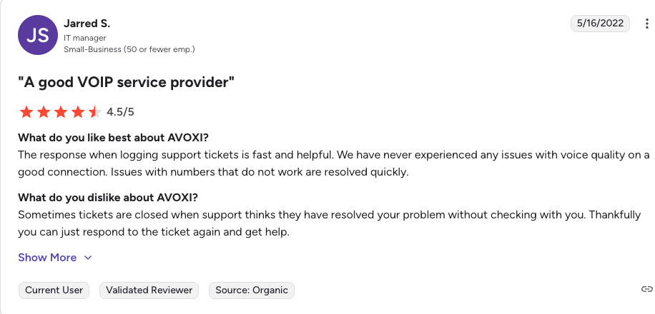Image resolution: width=655 pixels, height=314 pixels.
Task: Click the Small-Business company size label
Action: (x=129, y=49)
